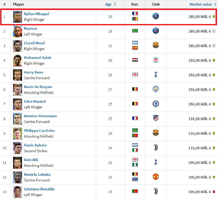Viewport: 218px width, 199px height.
Task: Sort table by Age column arrows
Action: pos(115,4)
